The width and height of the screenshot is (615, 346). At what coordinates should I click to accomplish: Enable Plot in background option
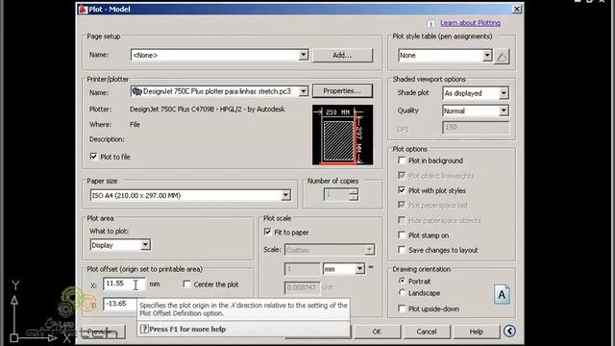coord(402,161)
